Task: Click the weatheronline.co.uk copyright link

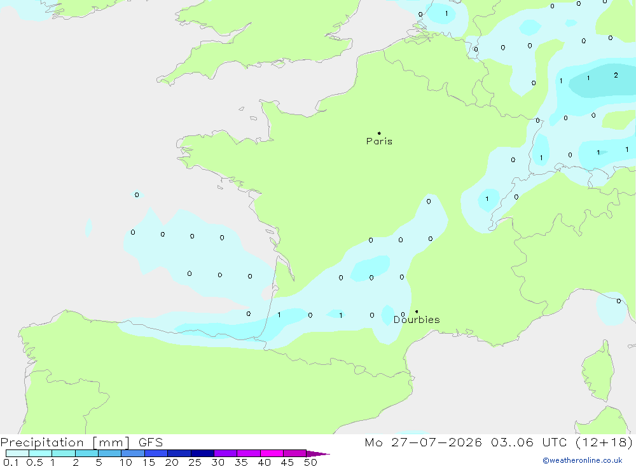Action: coord(583,460)
